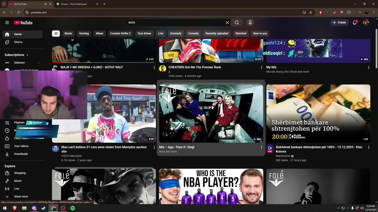This screenshot has height=212, width=378.
Task: Open the Sidemen subscription
Action: click(22, 63)
